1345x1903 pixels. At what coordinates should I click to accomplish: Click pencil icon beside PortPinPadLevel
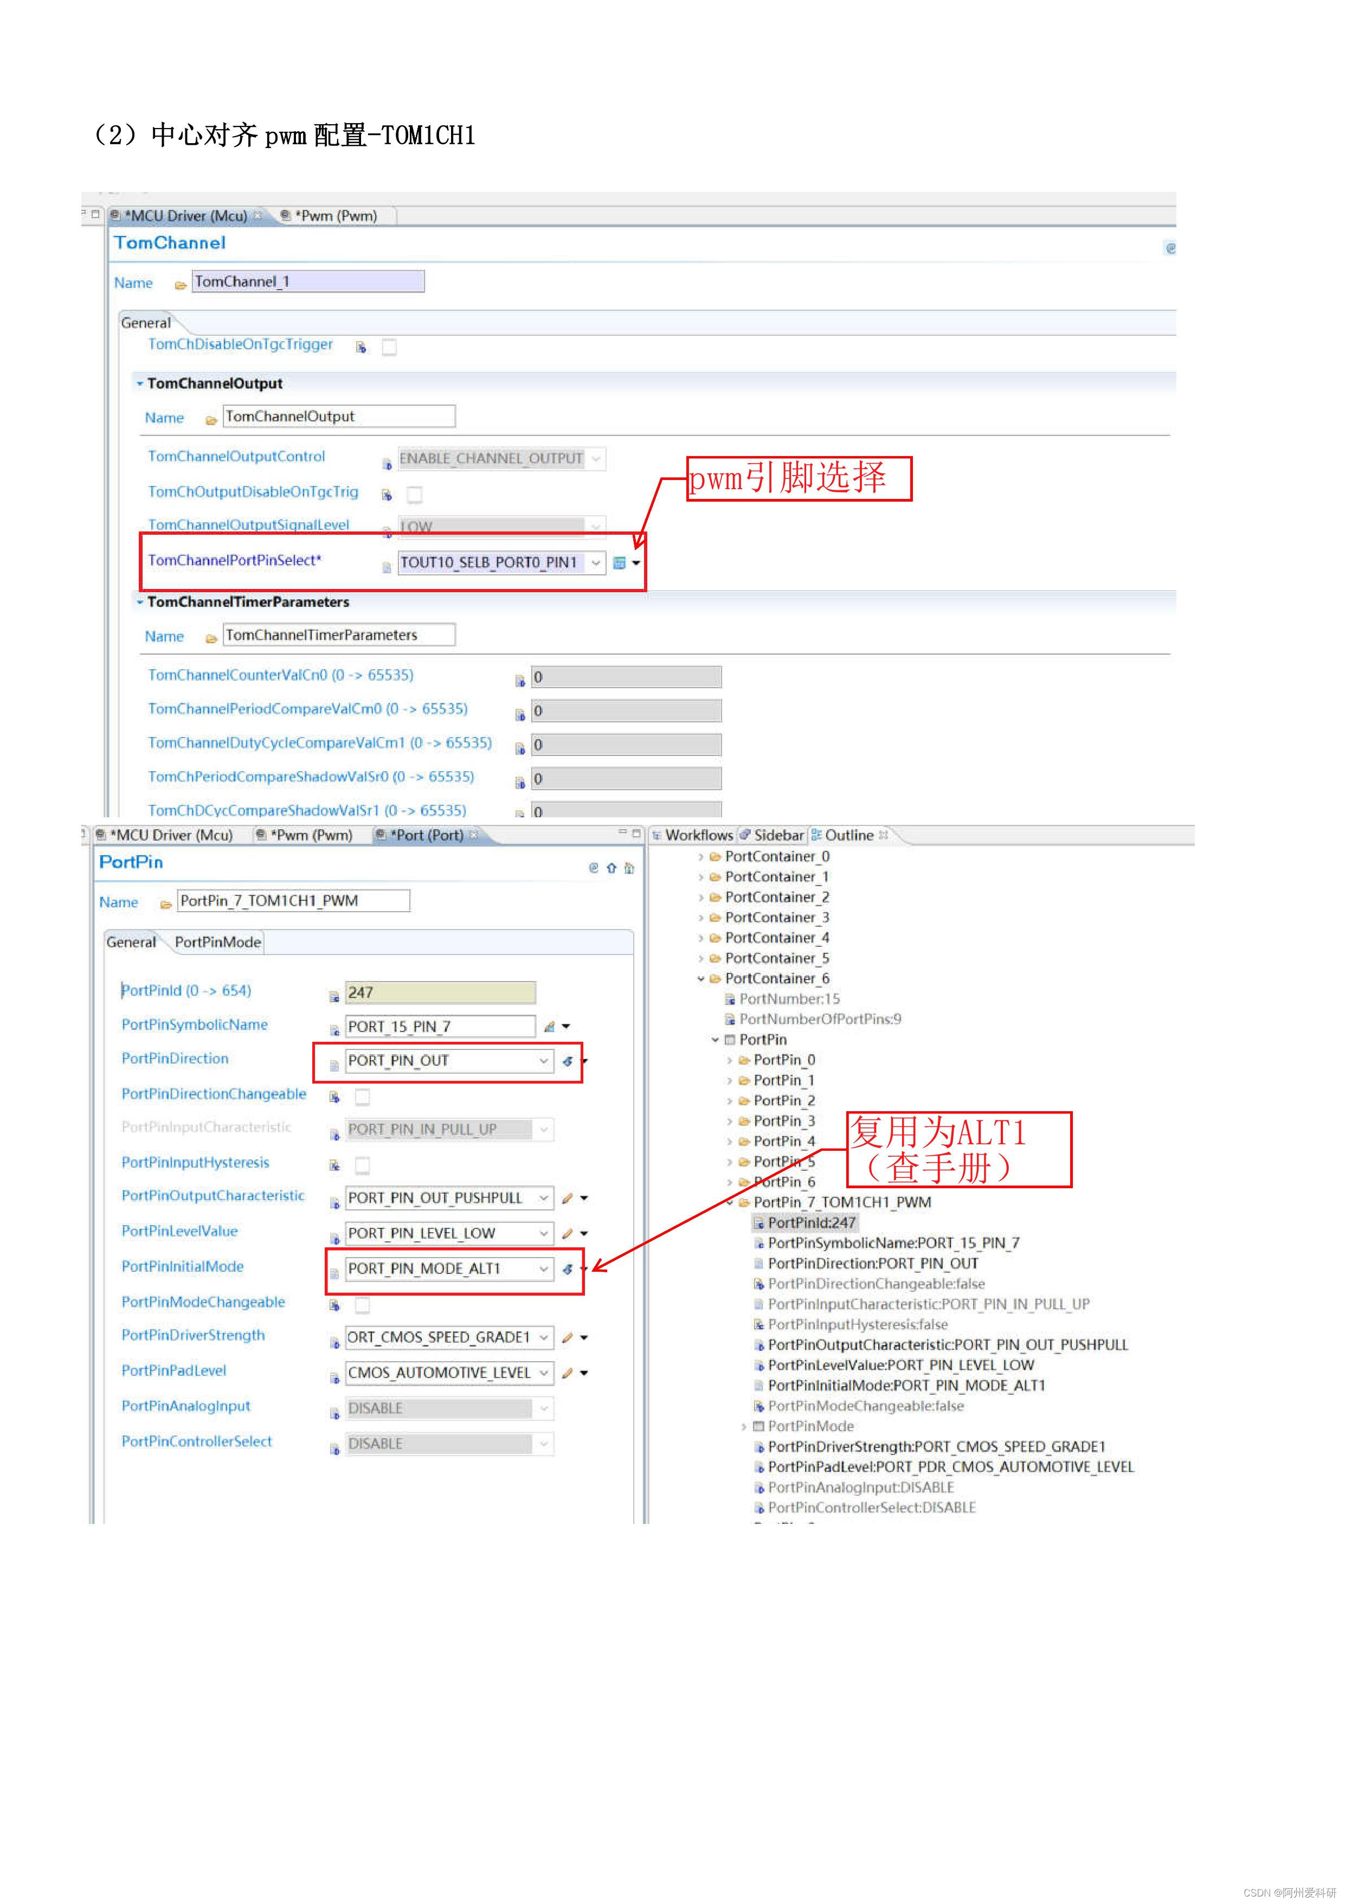click(x=567, y=1373)
